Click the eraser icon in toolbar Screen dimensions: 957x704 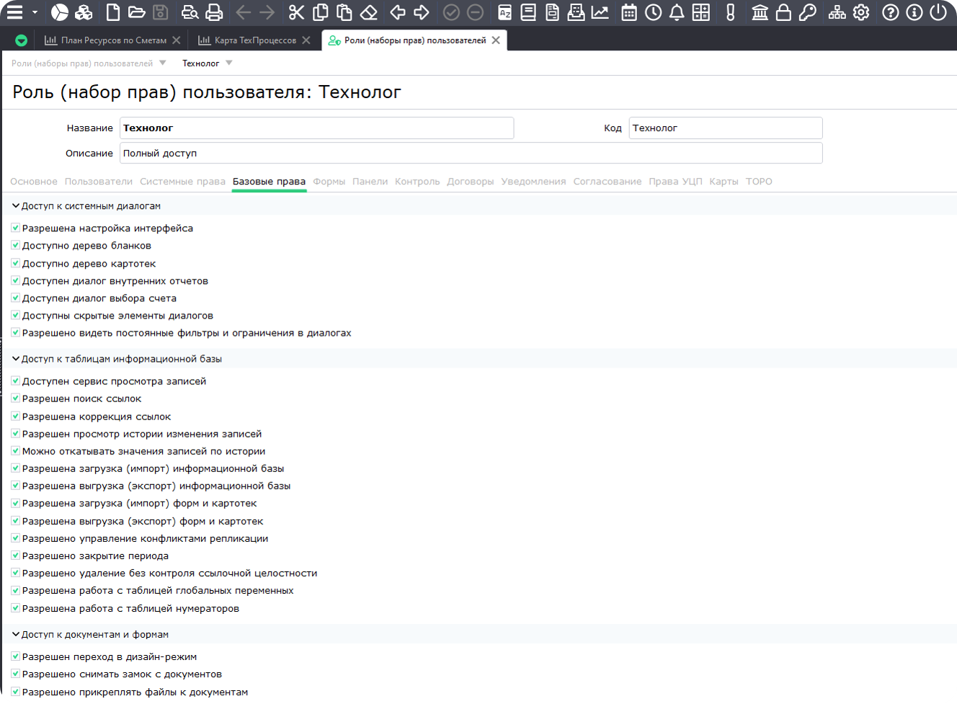(368, 12)
